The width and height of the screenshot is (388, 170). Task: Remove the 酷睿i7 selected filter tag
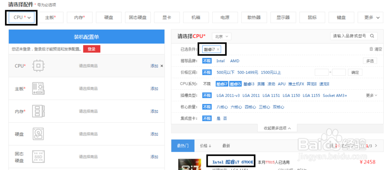click(218, 49)
